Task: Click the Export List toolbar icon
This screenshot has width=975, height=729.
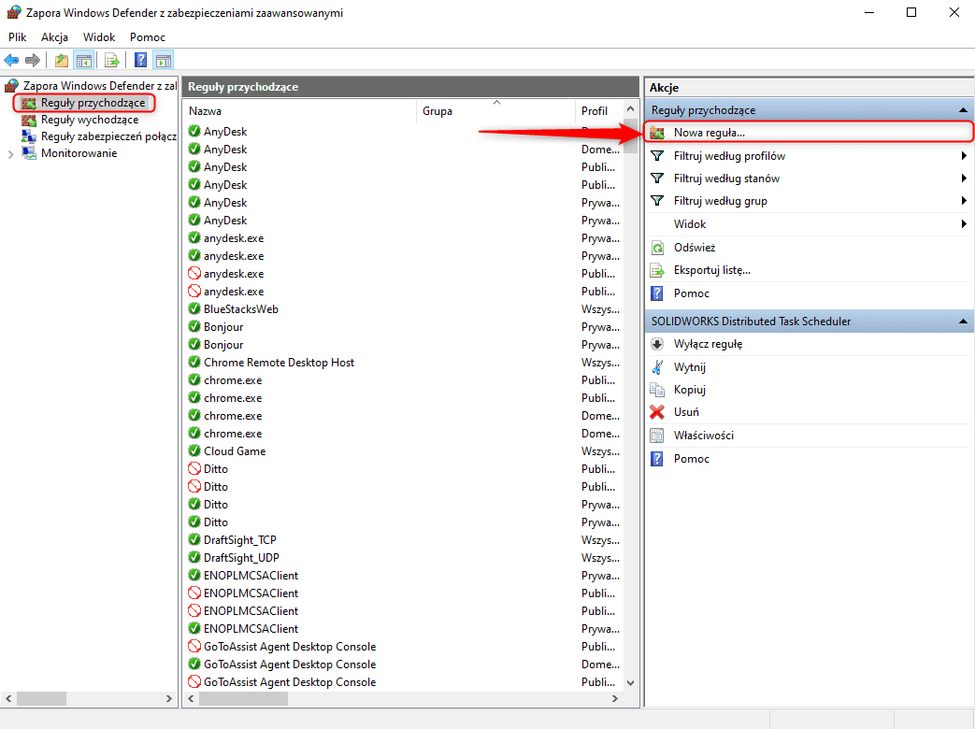Action: point(112,61)
